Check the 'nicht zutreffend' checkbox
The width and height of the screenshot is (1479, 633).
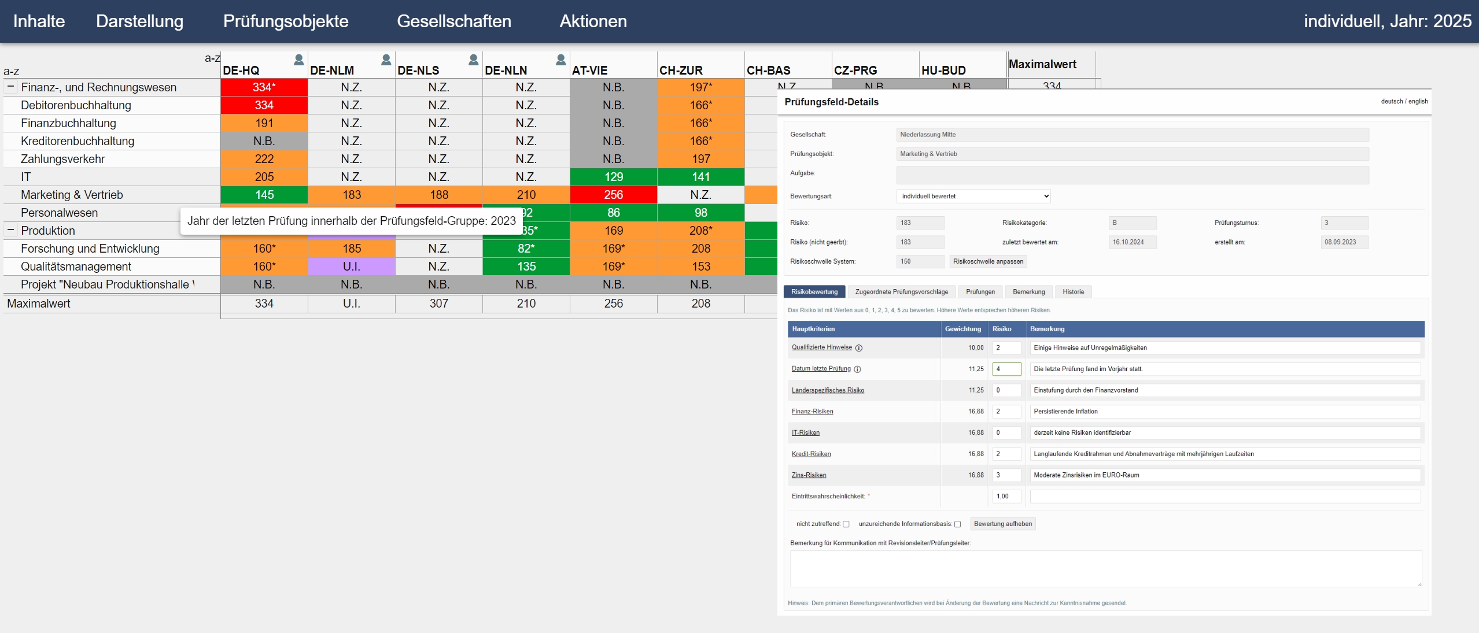click(x=846, y=524)
